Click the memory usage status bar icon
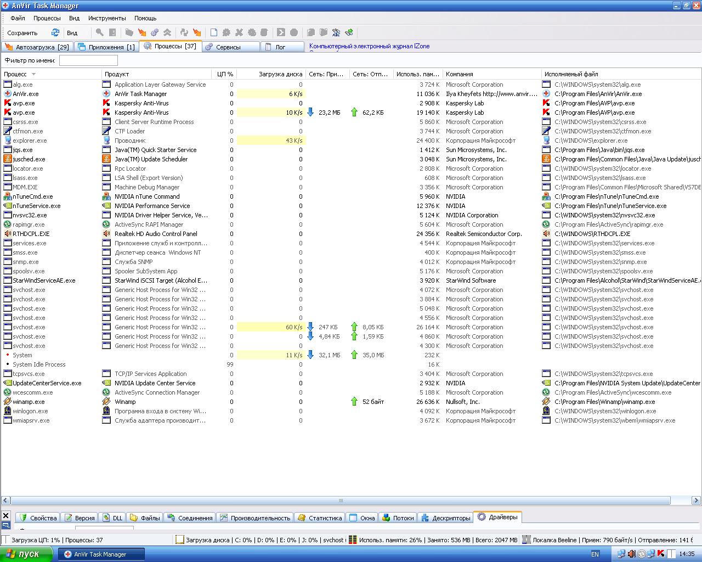This screenshot has height=562, width=702. click(353, 540)
